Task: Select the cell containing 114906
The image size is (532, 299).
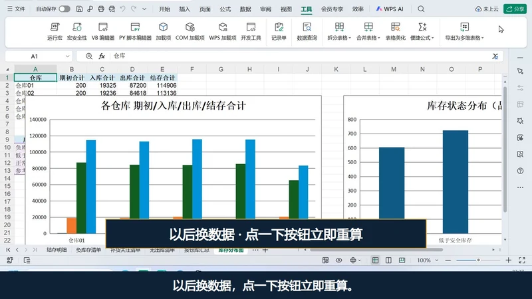Action: [x=162, y=86]
